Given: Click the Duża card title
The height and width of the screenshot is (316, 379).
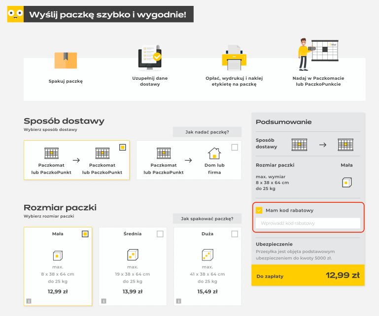Looking at the screenshot, I should 207,234.
